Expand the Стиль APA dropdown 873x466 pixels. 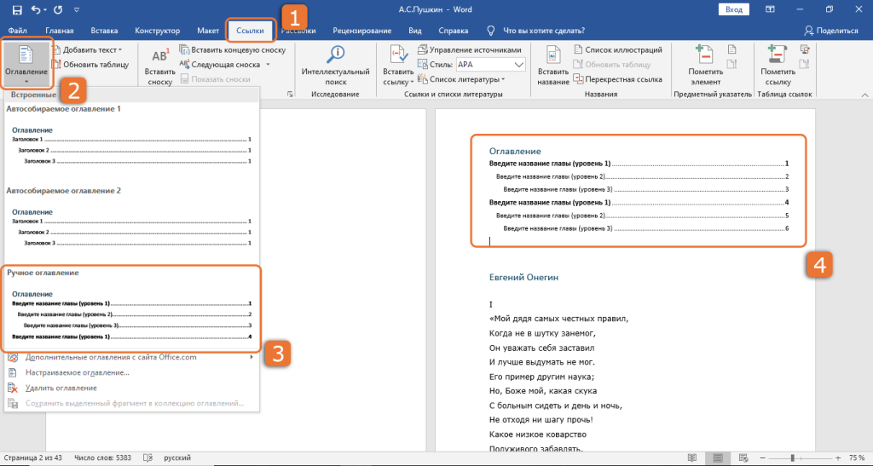click(519, 65)
